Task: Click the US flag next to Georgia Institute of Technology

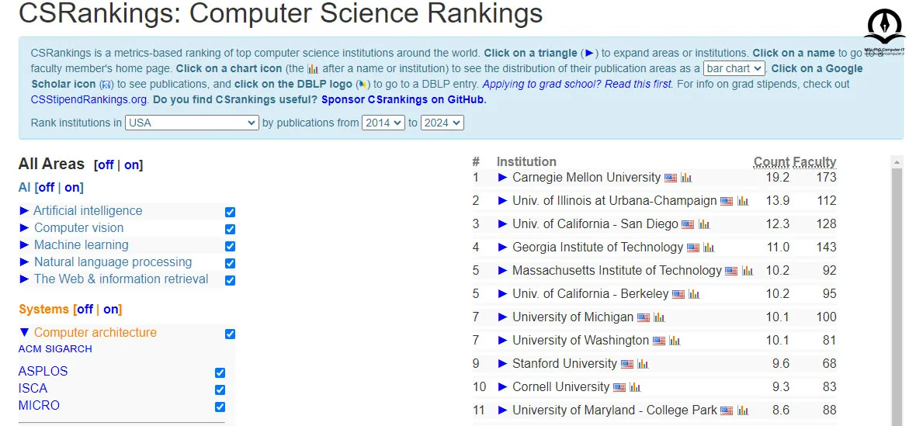Action: (x=693, y=248)
